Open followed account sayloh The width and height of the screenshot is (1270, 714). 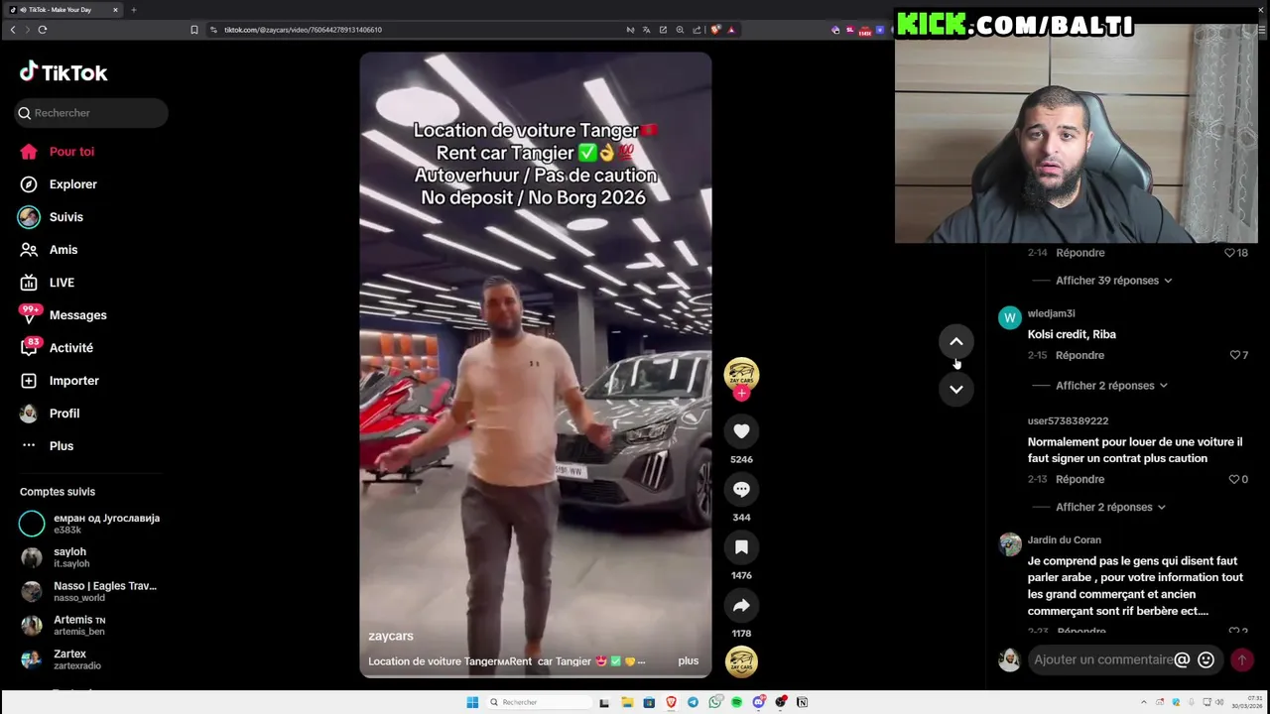pyautogui.click(x=56, y=557)
